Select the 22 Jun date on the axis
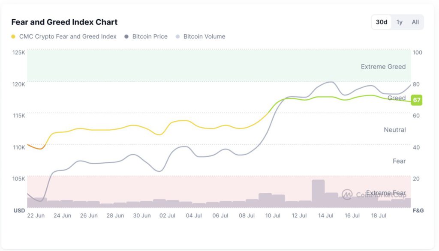The width and height of the screenshot is (439, 251). click(x=36, y=215)
